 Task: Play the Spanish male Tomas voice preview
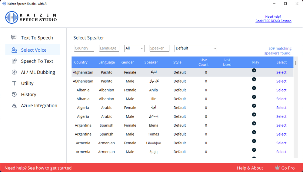(x=254, y=132)
